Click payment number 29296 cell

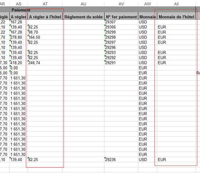[x=121, y=47]
